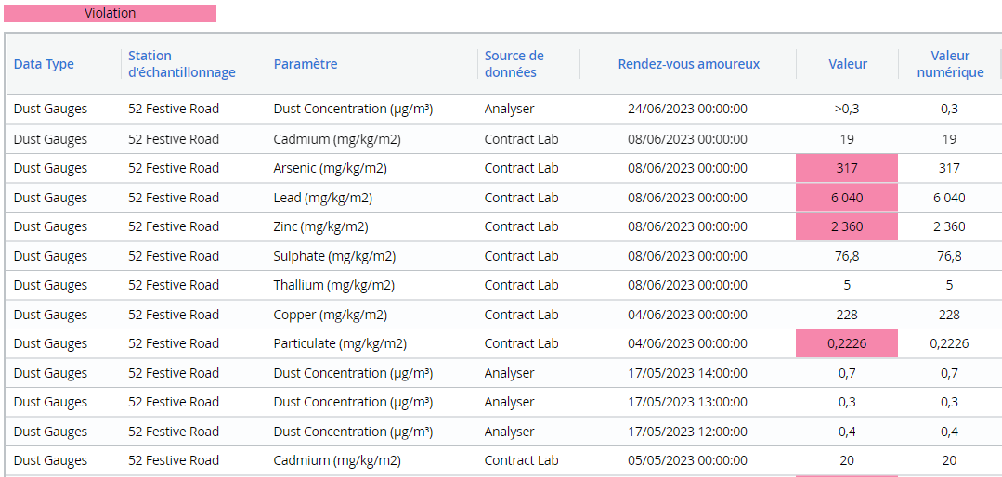
Task: Click the highlighted Arsenic value 317
Action: click(x=847, y=169)
